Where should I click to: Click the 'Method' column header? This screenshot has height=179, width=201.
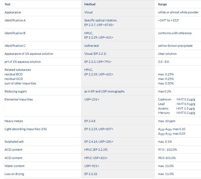point(90,4)
